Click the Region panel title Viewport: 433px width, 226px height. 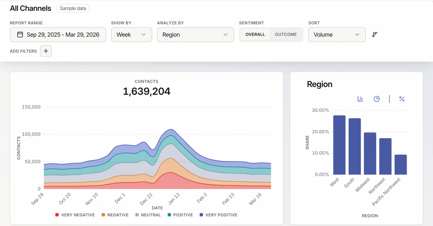pos(320,84)
